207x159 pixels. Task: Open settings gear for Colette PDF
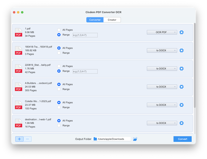pos(181,105)
